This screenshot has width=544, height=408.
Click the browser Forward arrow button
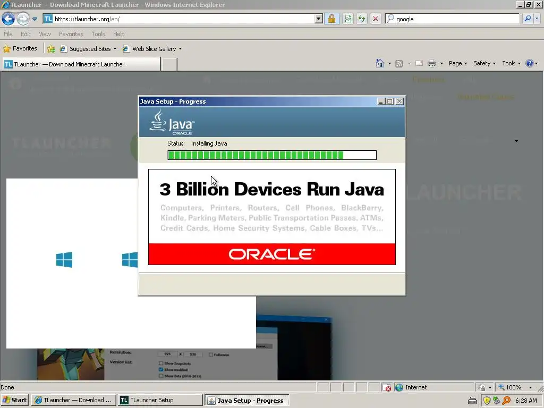(x=23, y=19)
